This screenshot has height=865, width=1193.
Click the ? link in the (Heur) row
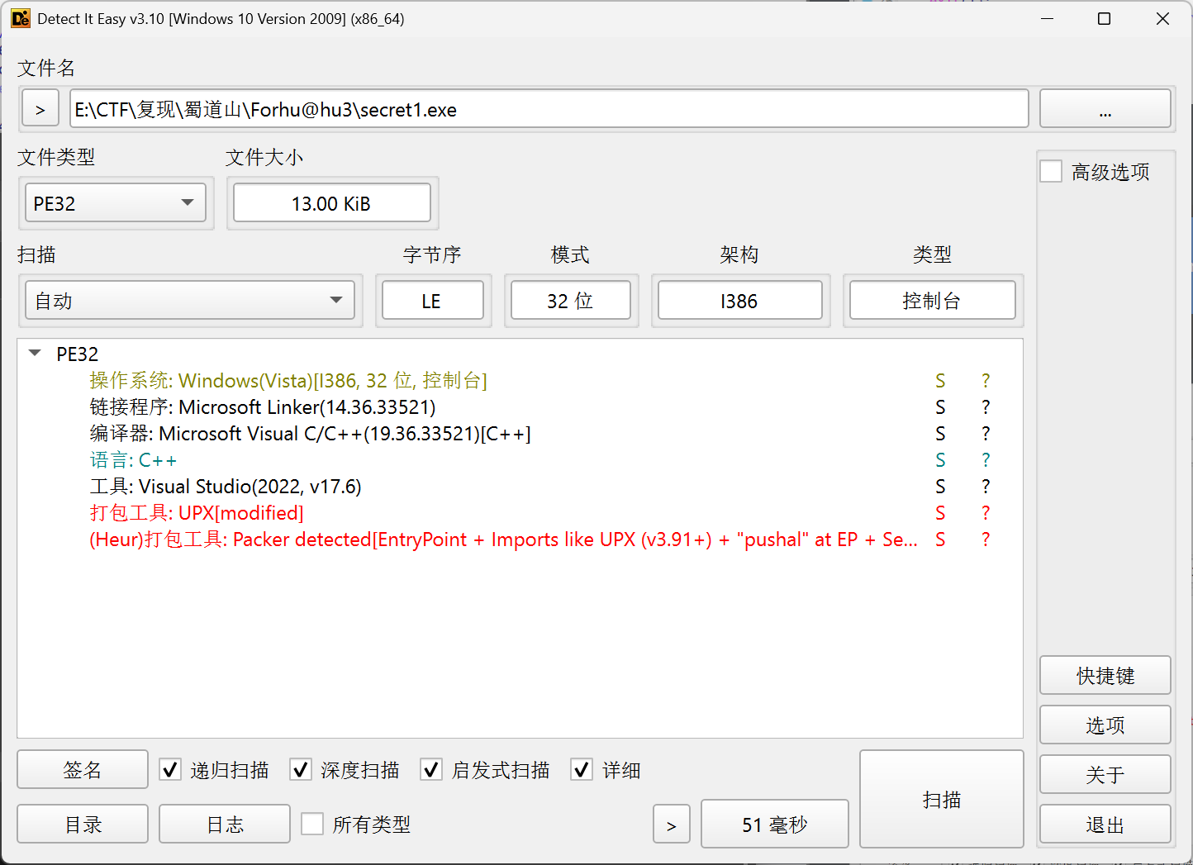(986, 539)
